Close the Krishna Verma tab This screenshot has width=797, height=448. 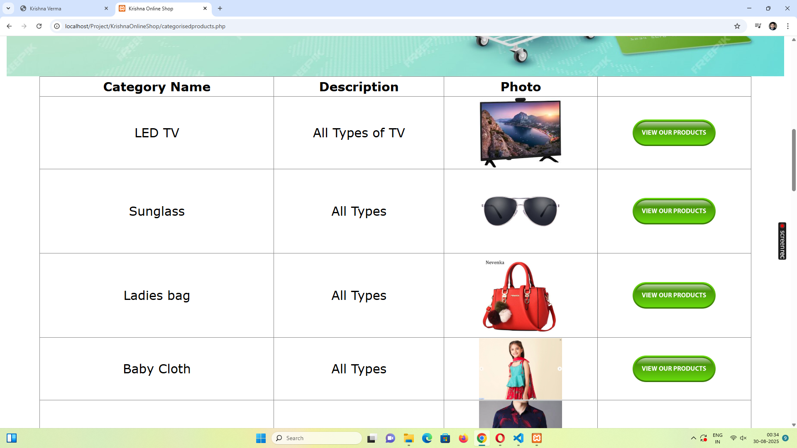tap(106, 8)
